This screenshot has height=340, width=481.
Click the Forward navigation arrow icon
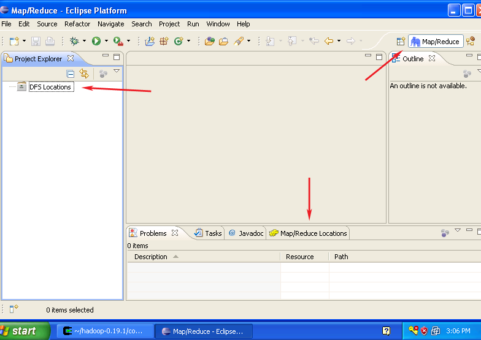point(351,41)
